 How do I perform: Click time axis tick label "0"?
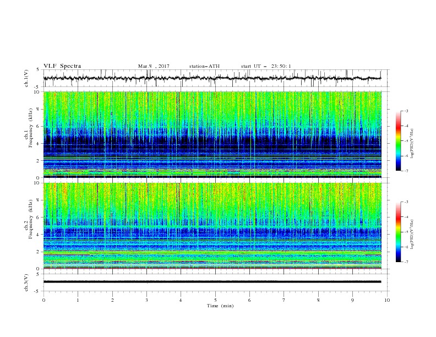point(43,300)
